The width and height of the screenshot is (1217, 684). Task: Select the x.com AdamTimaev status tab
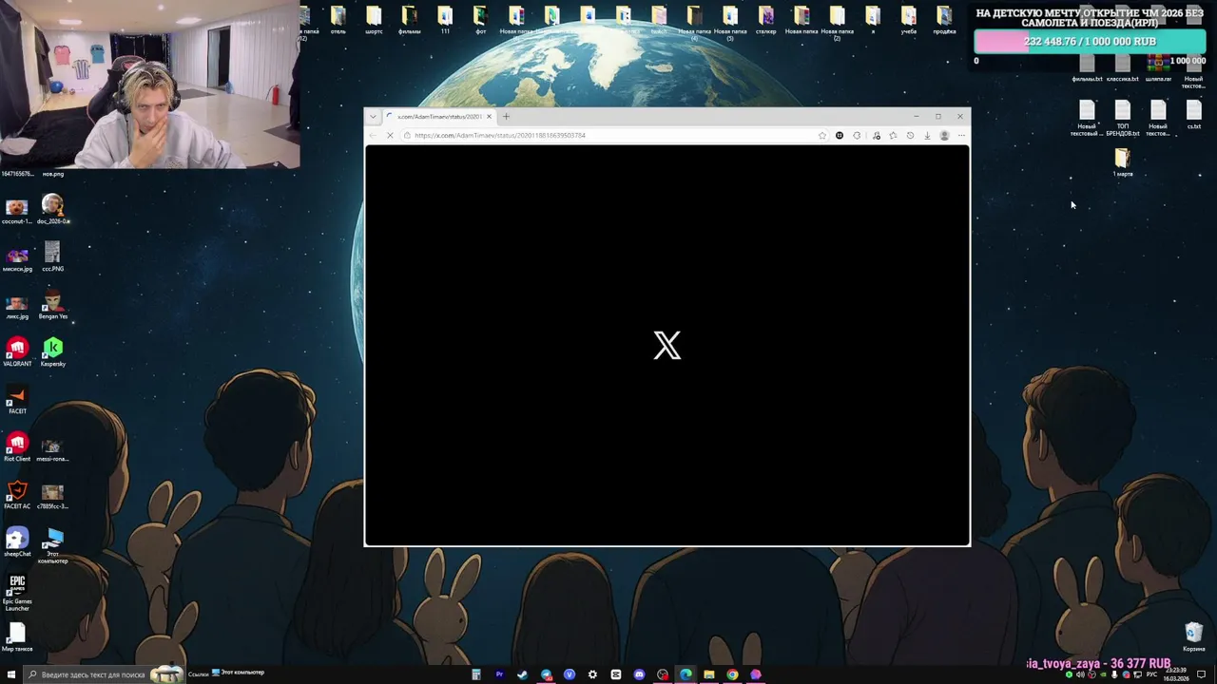tap(439, 117)
